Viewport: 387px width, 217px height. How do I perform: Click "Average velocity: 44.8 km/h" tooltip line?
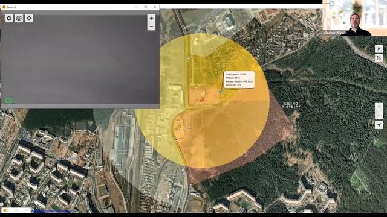[x=239, y=81]
